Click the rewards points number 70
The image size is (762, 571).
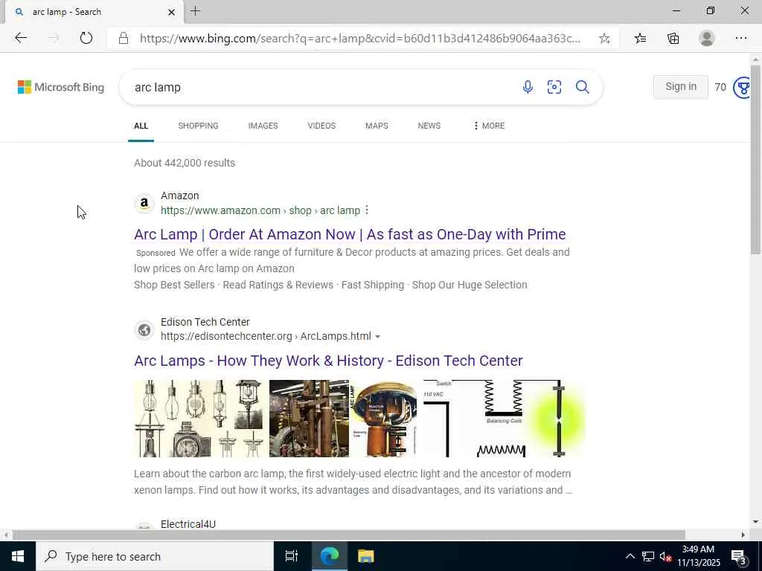coord(720,88)
